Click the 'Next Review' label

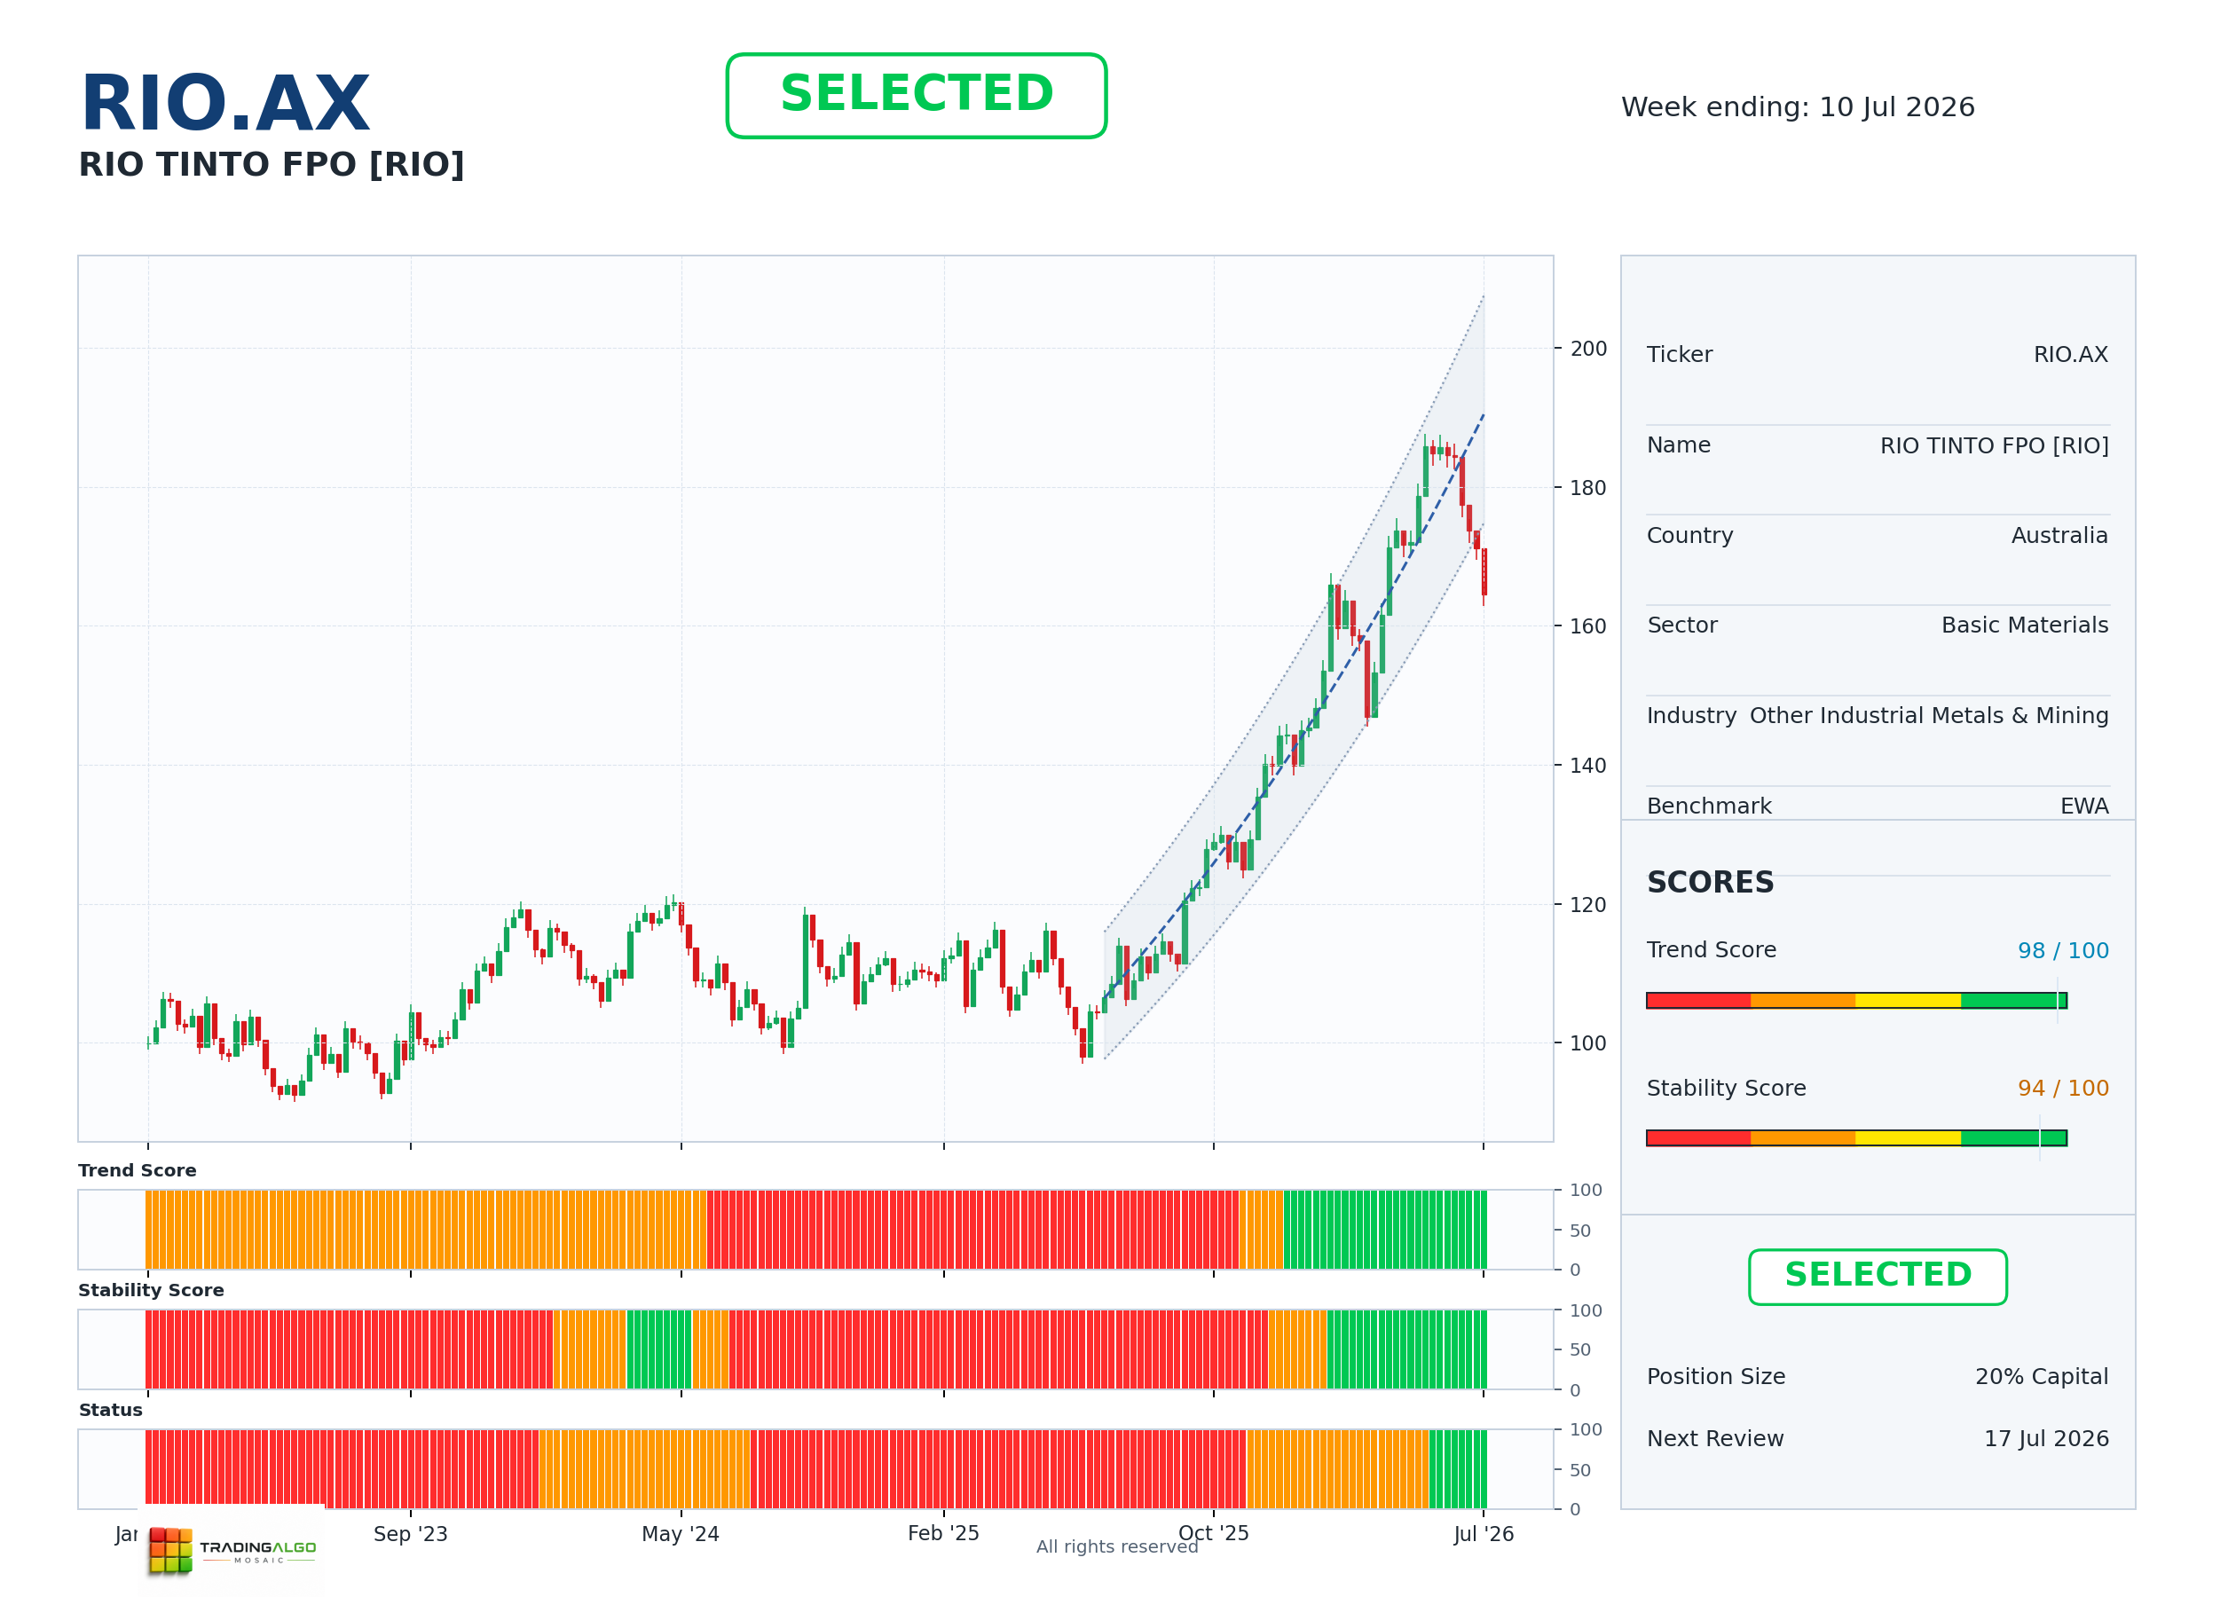coord(1715,1439)
